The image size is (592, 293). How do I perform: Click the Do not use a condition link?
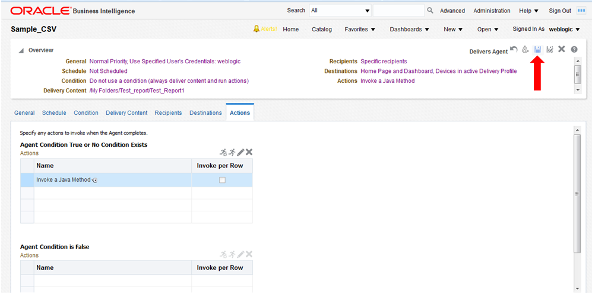pyautogui.click(x=169, y=81)
